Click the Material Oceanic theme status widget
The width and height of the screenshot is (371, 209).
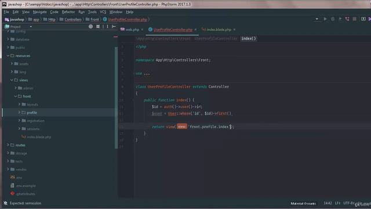click(x=303, y=203)
